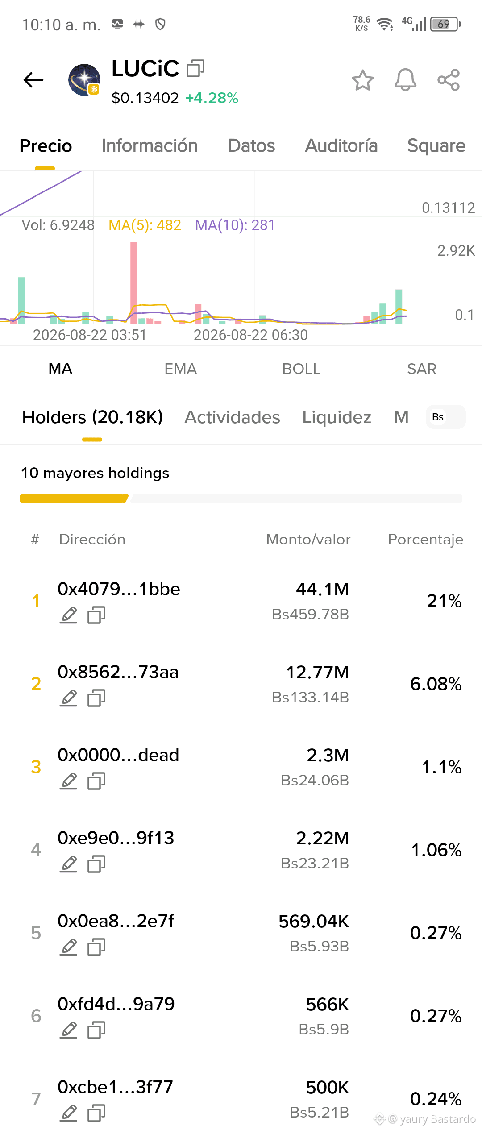
Task: Open price alert bell icon
Action: click(405, 80)
